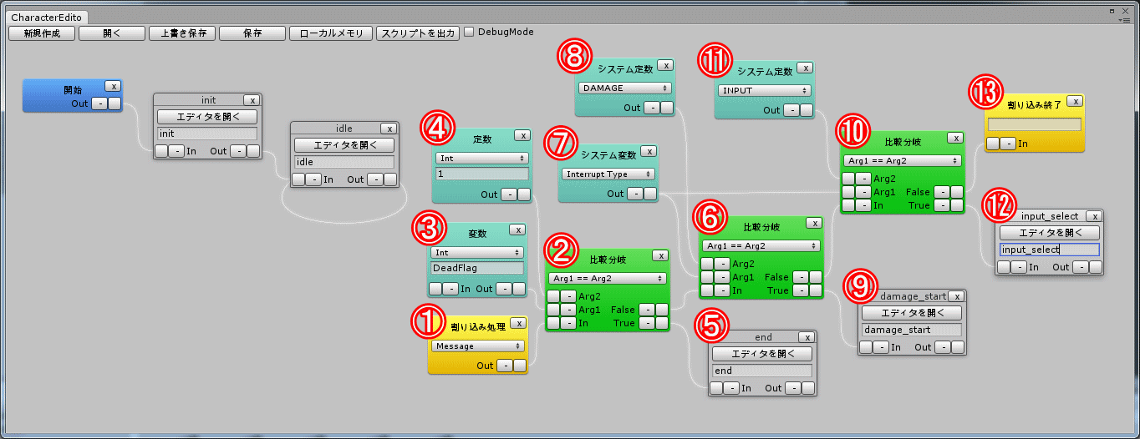Click the damage_start name field
Viewport: 1140px width, 439px height.
point(912,330)
